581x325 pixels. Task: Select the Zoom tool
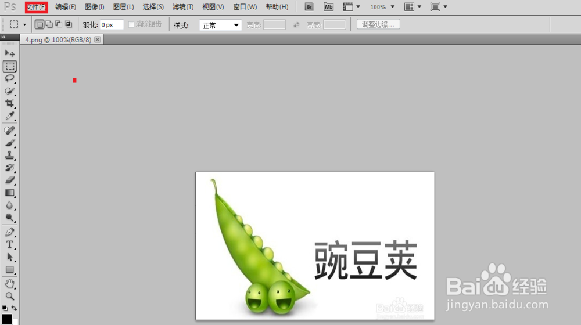pos(10,296)
